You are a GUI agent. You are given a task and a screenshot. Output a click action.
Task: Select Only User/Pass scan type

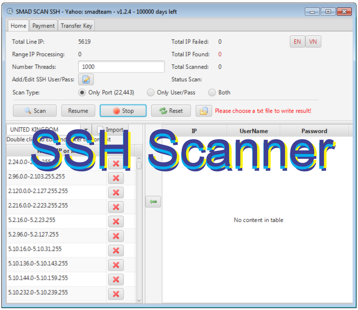click(x=171, y=92)
